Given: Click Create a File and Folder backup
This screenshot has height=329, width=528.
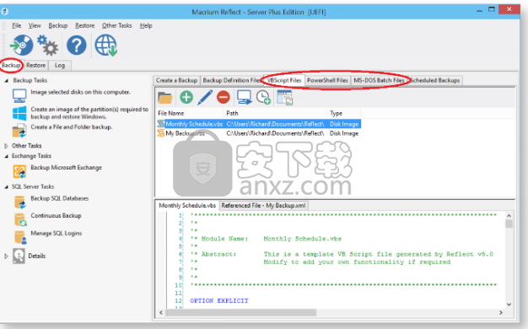Looking at the screenshot, I should click(72, 127).
